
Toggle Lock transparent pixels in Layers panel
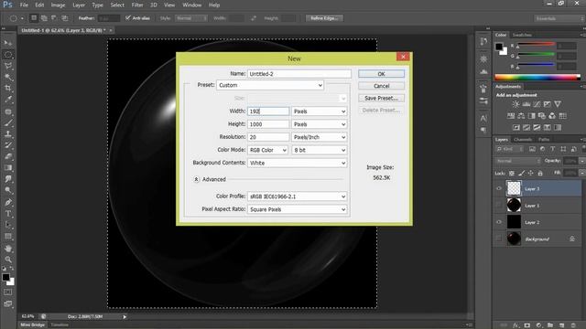512,173
